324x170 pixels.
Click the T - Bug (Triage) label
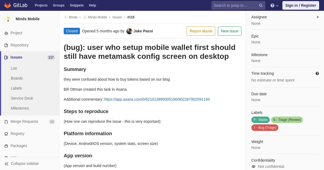[x=265, y=128]
